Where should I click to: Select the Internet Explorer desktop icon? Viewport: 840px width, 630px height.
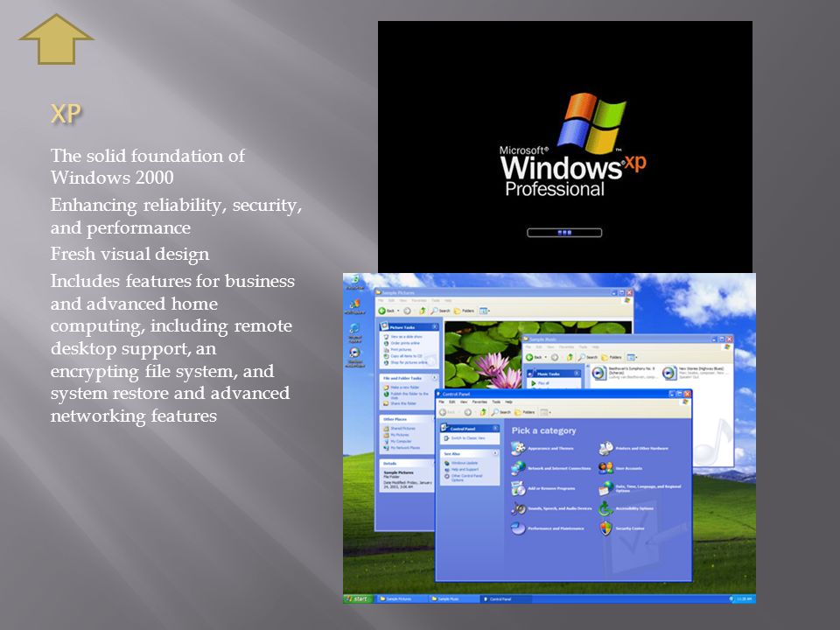(354, 332)
